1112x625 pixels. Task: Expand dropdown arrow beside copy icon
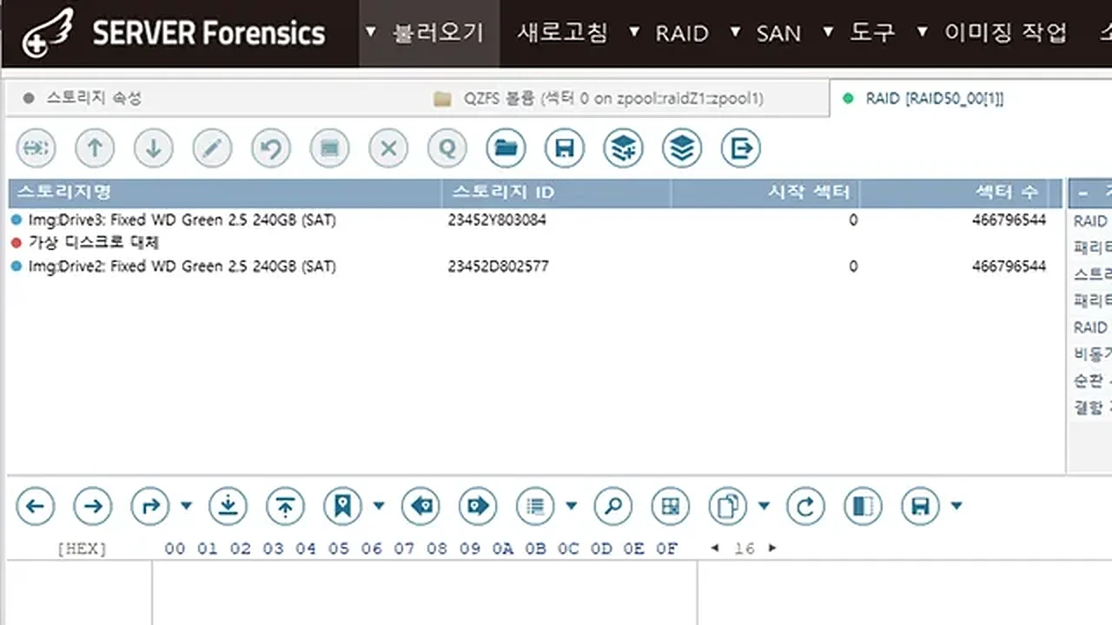click(764, 506)
